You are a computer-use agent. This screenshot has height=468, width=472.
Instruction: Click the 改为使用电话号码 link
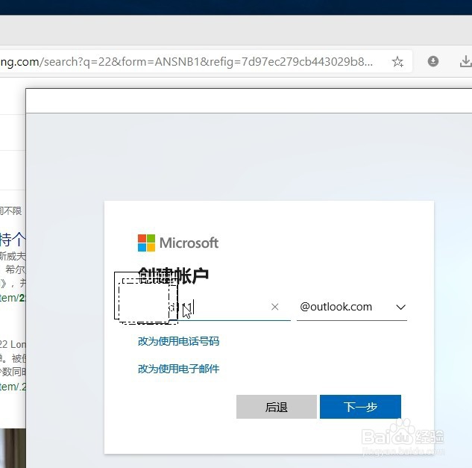click(x=178, y=341)
